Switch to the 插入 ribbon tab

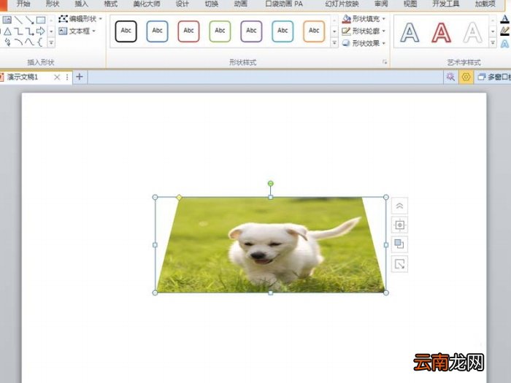[x=82, y=4]
